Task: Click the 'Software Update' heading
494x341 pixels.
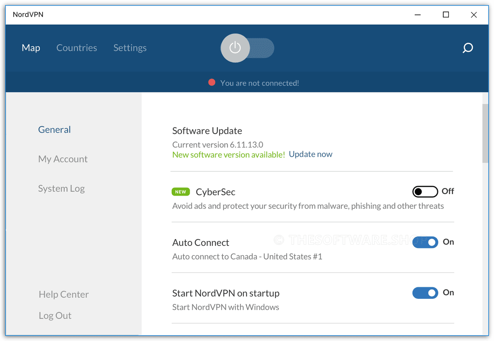Action: pos(207,131)
